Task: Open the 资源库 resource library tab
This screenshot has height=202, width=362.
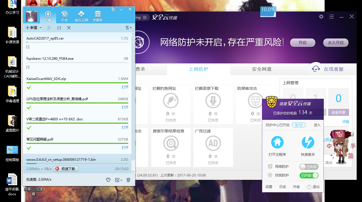Action: [x=98, y=17]
